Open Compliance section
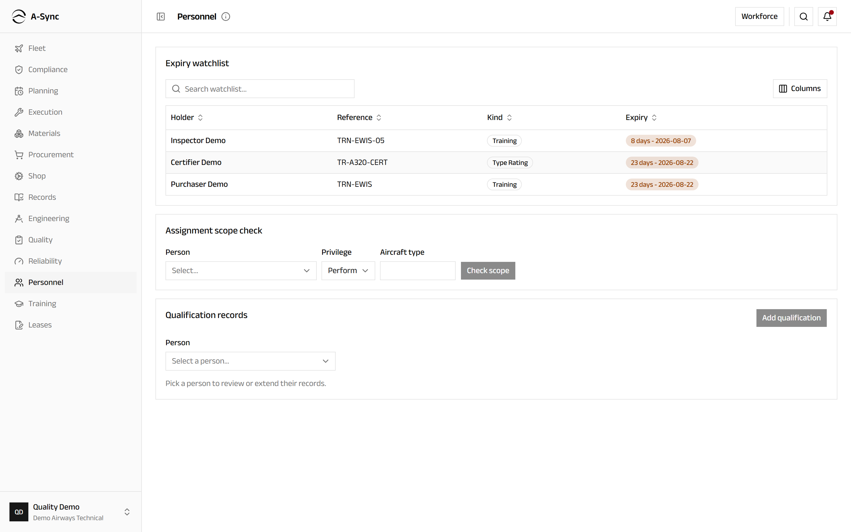The height and width of the screenshot is (532, 851). pos(70,70)
